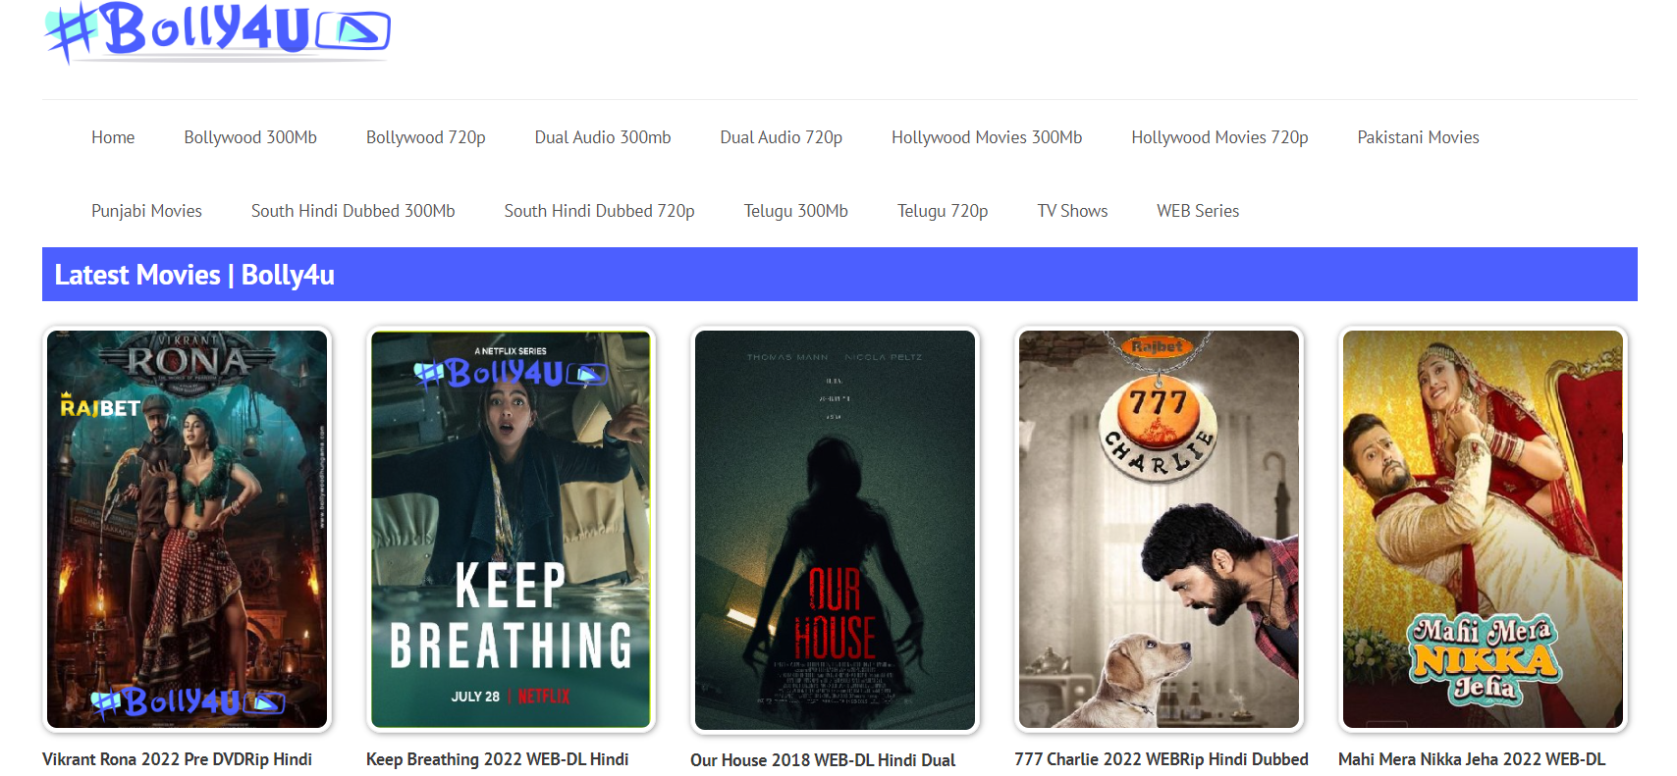
Task: Open South Hindi Dubbed 300Mb
Action: pyautogui.click(x=353, y=211)
